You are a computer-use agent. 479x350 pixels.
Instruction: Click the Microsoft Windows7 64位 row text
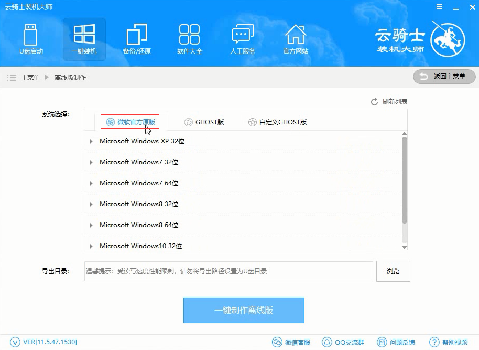(x=139, y=183)
